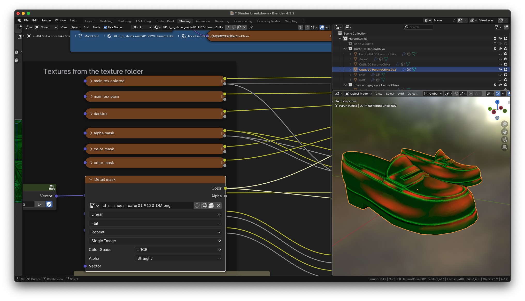
Task: Switch to the Texture Paint workspace tab
Action: pyautogui.click(x=165, y=21)
